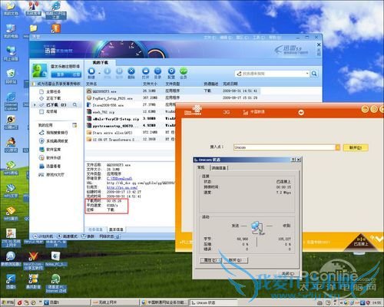This screenshot has height=307, width=384.
Task: Click the Internet Explorer desktop icon
Action: click(11, 97)
